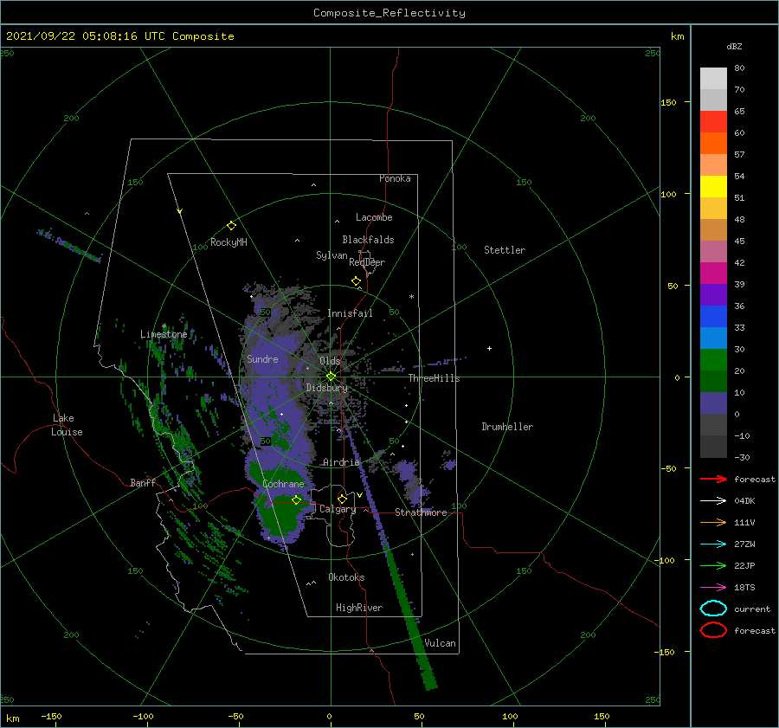Select the cyan 27ZW arrow legend icon

tap(713, 544)
